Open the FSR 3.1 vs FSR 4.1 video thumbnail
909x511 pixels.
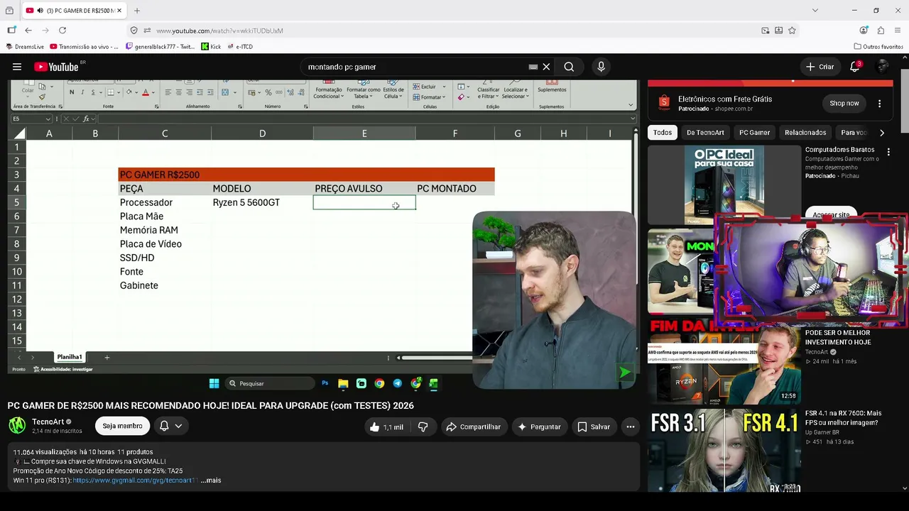pyautogui.click(x=724, y=450)
